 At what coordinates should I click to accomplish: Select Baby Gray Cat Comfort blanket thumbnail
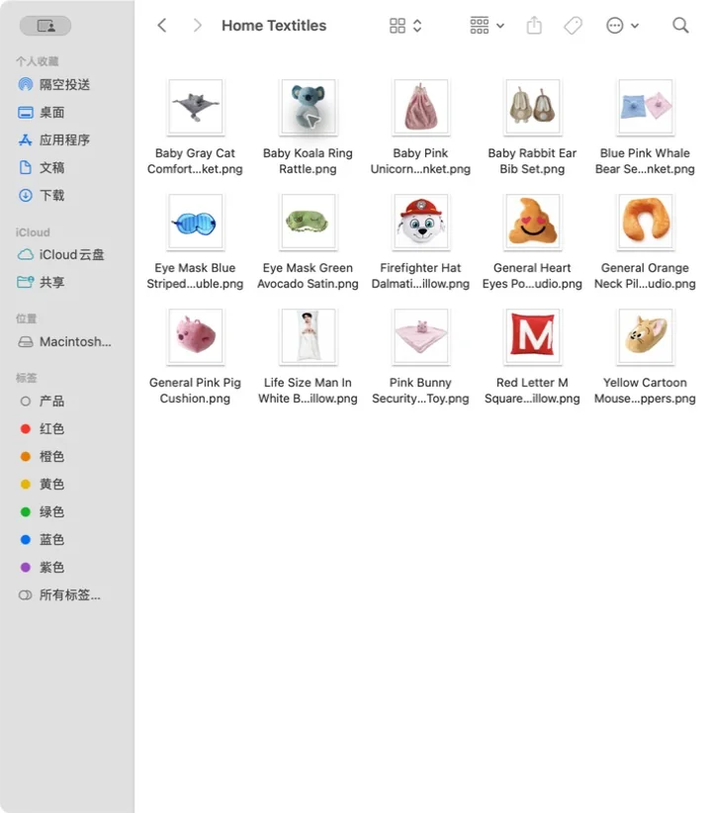point(196,107)
